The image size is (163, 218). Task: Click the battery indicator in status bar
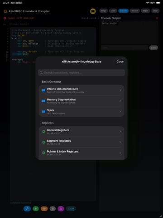pyautogui.click(x=158, y=3)
